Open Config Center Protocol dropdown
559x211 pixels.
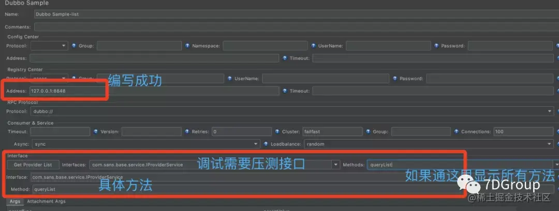[x=49, y=46]
